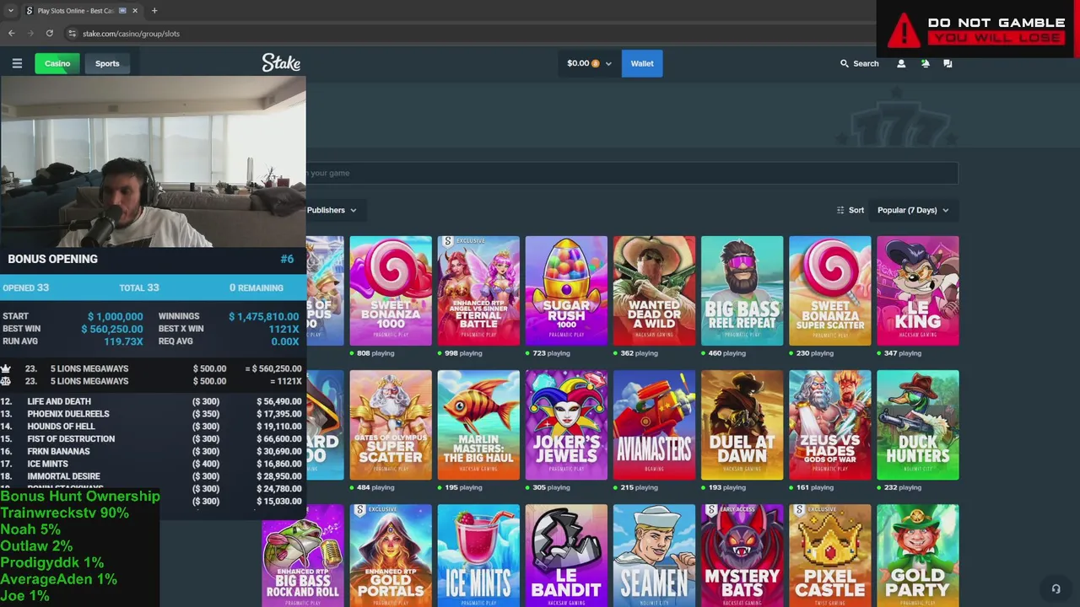
Task: Open a new browser tab with plus
Action: [154, 11]
